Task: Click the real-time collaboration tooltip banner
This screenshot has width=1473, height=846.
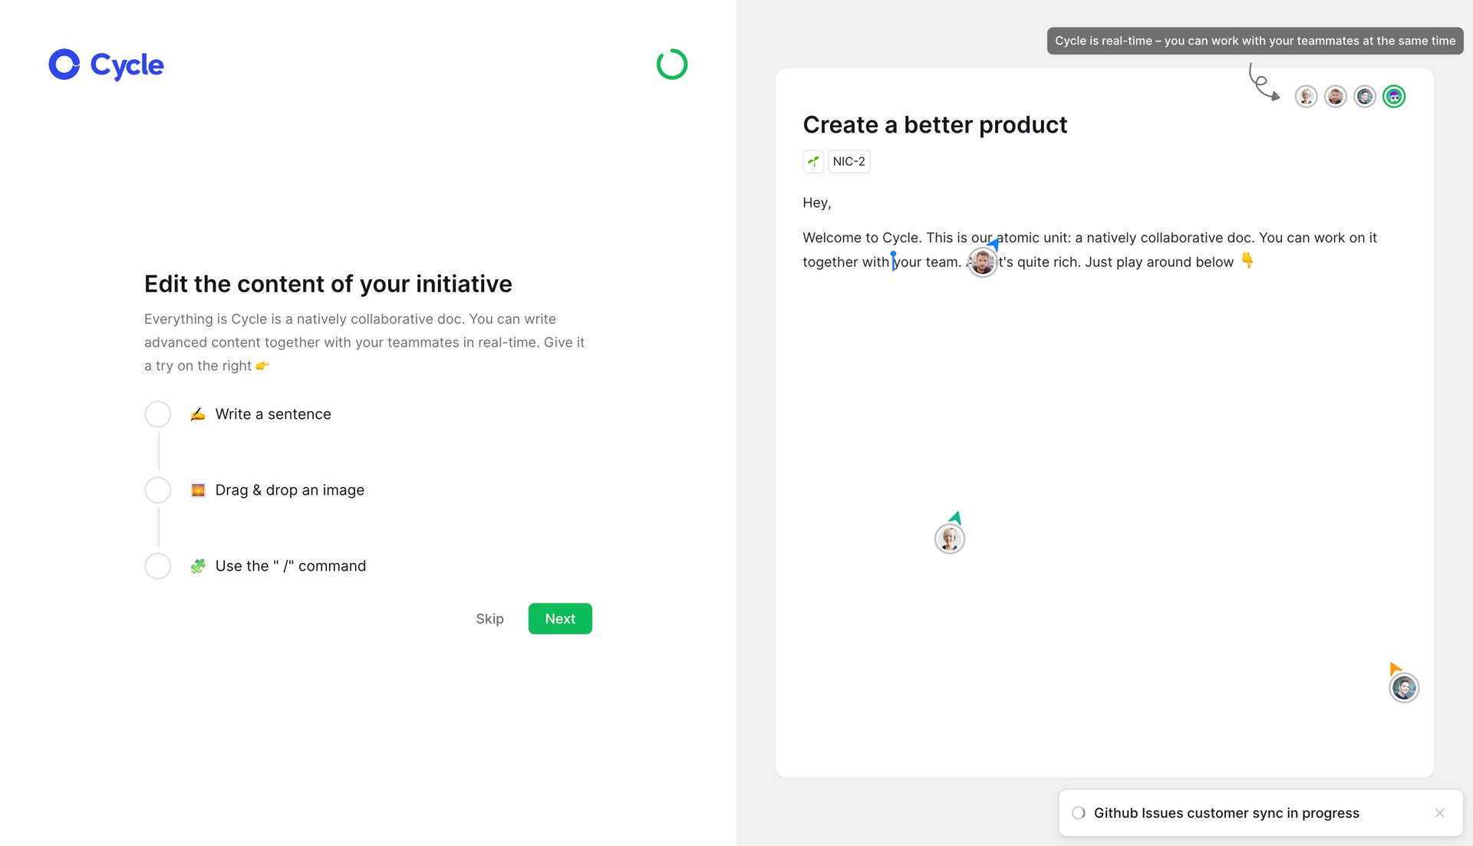Action: click(1255, 41)
